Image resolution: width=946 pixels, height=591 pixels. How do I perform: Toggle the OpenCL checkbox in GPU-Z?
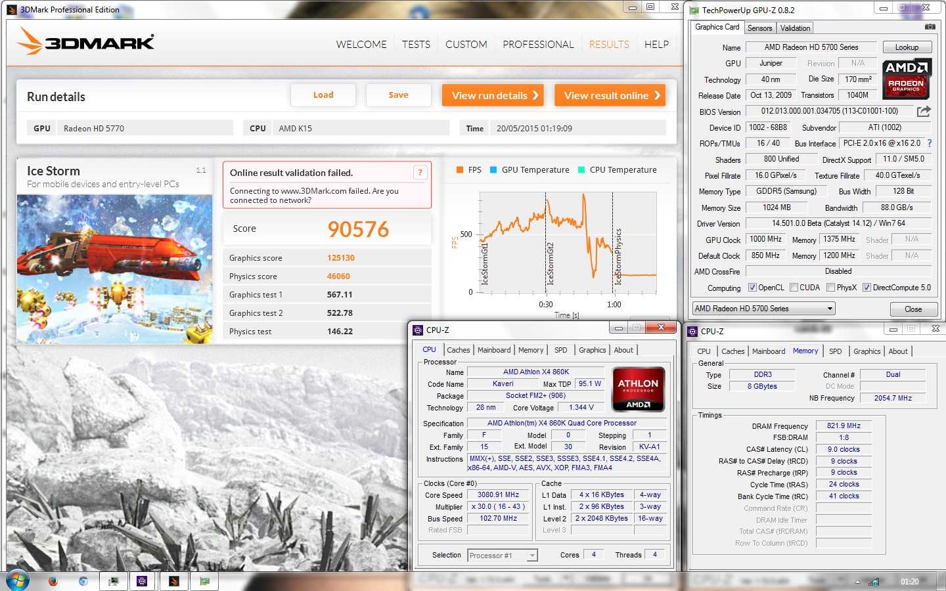pyautogui.click(x=753, y=287)
